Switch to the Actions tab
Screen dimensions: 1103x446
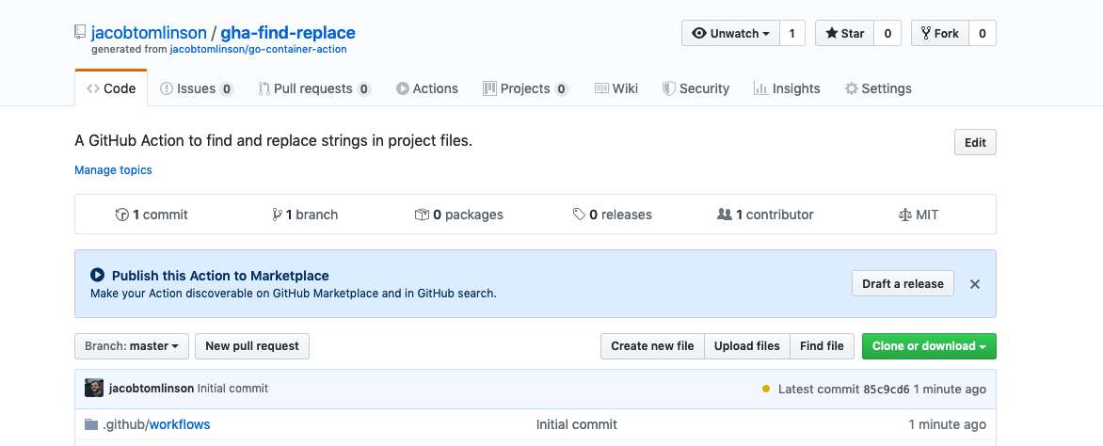(427, 88)
